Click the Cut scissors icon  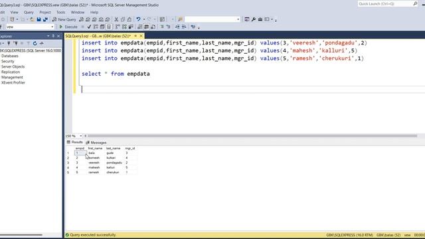116,19
